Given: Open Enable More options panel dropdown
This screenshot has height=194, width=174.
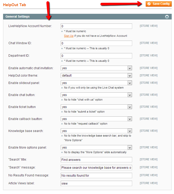Looking at the screenshot, I should pos(96,148).
